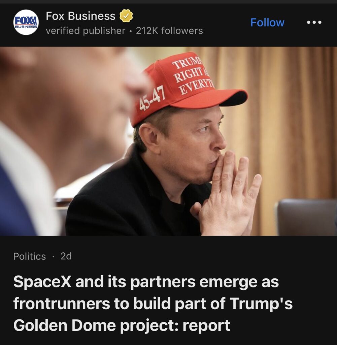Image resolution: width=337 pixels, height=345 pixels.
Task: Open the SpaceX Golden Dome headline
Action: [153, 304]
